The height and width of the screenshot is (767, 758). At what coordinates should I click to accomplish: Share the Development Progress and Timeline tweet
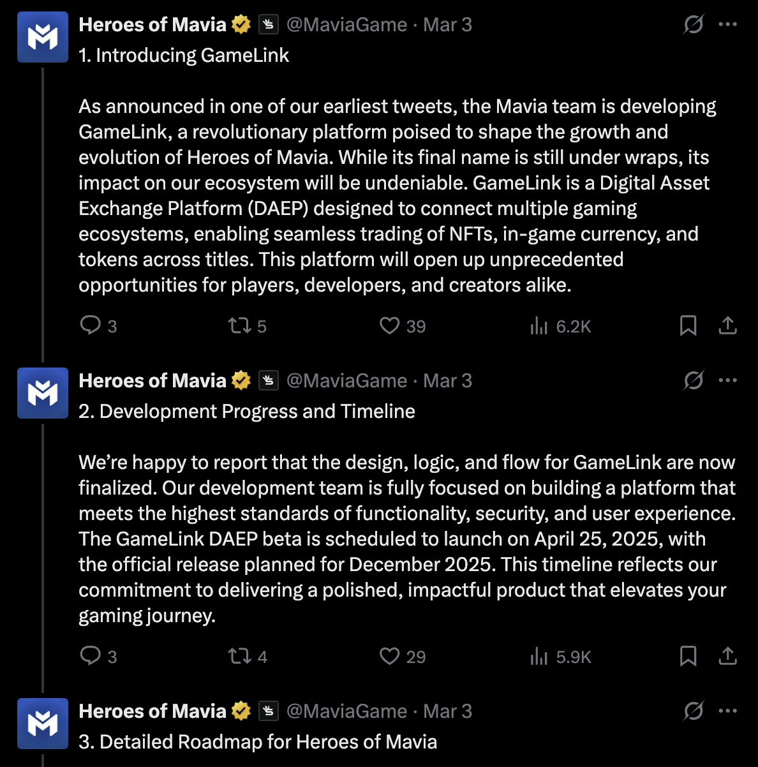coord(727,656)
